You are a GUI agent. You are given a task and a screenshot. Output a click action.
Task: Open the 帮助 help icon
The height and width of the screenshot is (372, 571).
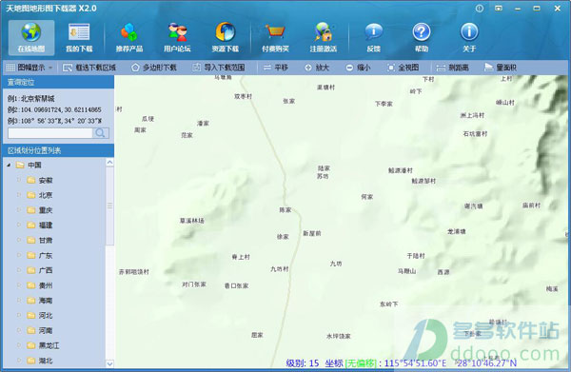click(422, 37)
